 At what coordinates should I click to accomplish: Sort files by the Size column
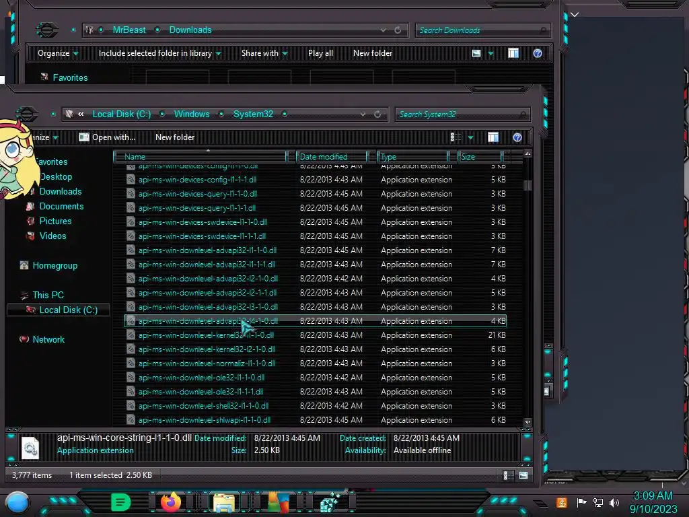480,156
